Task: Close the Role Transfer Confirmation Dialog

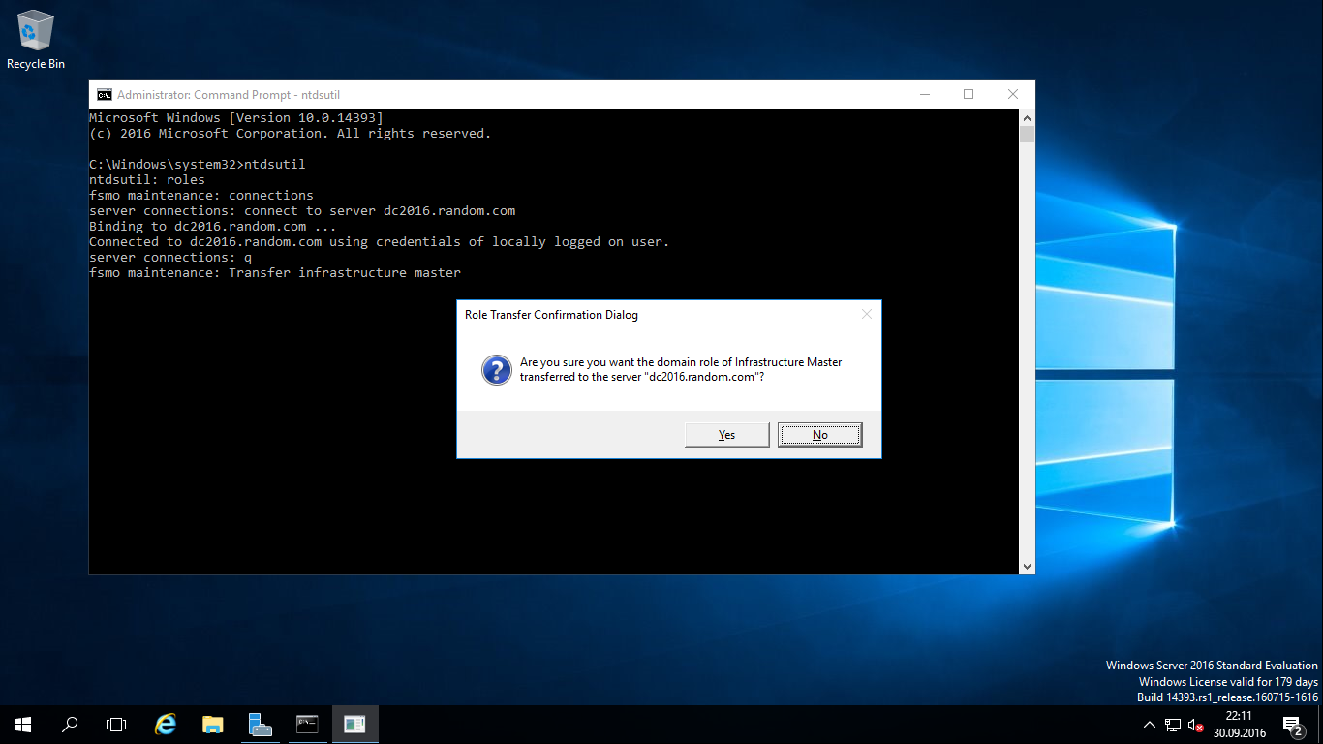Action: click(x=866, y=314)
